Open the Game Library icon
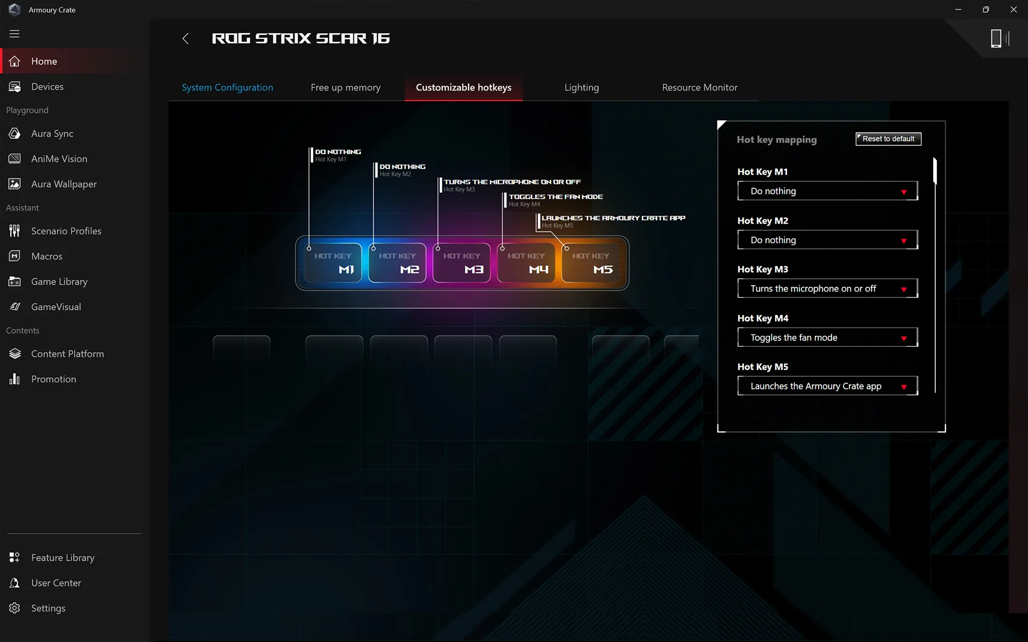The image size is (1028, 642). [x=14, y=281]
